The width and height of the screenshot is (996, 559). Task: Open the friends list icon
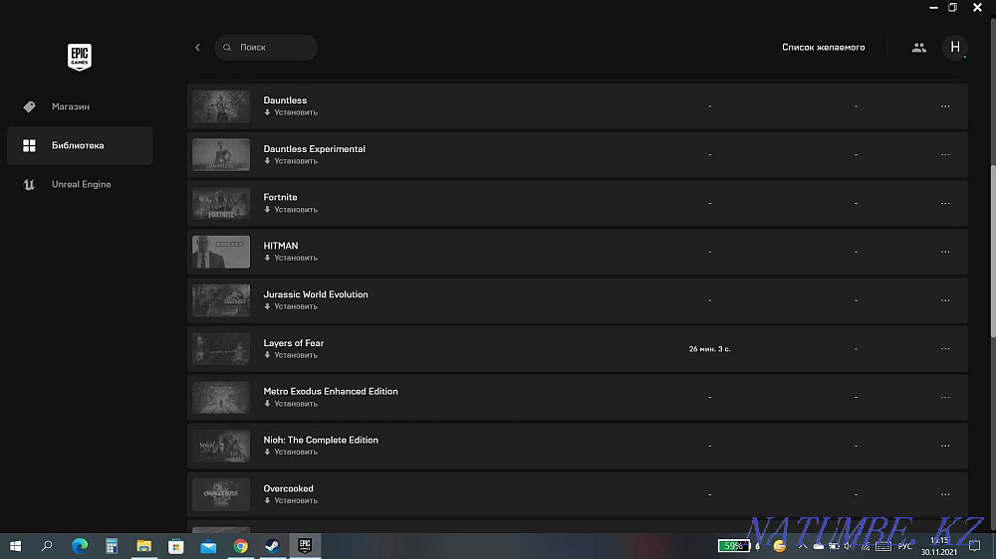click(x=918, y=48)
